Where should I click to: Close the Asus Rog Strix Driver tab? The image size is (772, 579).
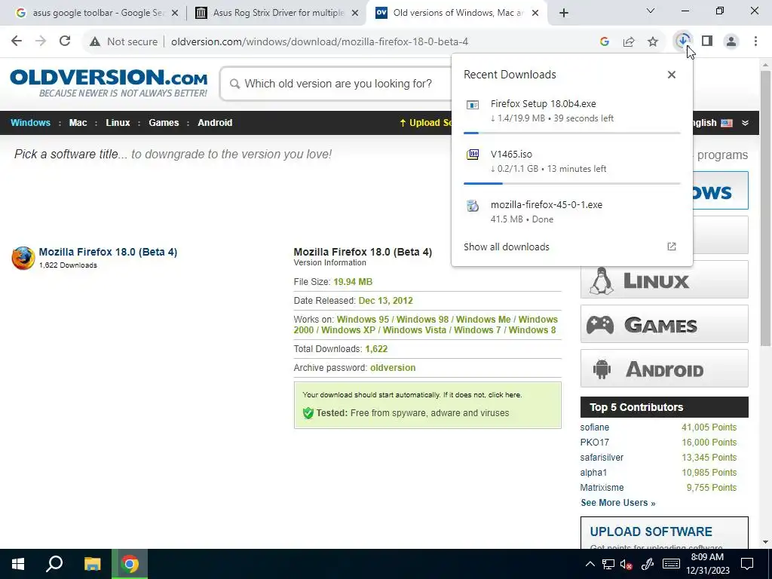pyautogui.click(x=355, y=14)
